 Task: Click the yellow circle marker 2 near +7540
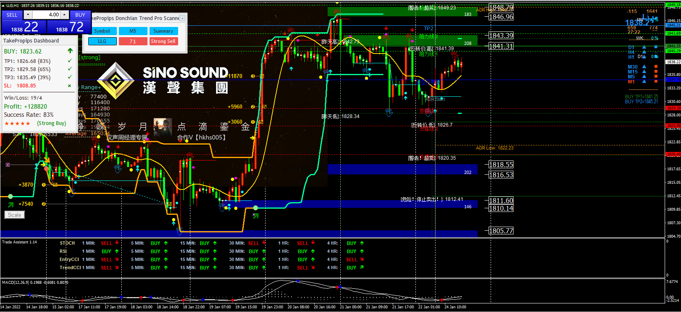44,204
